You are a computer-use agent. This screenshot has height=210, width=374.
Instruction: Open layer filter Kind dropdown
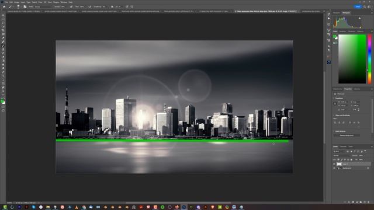point(339,152)
